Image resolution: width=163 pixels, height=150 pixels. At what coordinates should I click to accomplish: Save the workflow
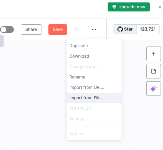tap(58, 30)
